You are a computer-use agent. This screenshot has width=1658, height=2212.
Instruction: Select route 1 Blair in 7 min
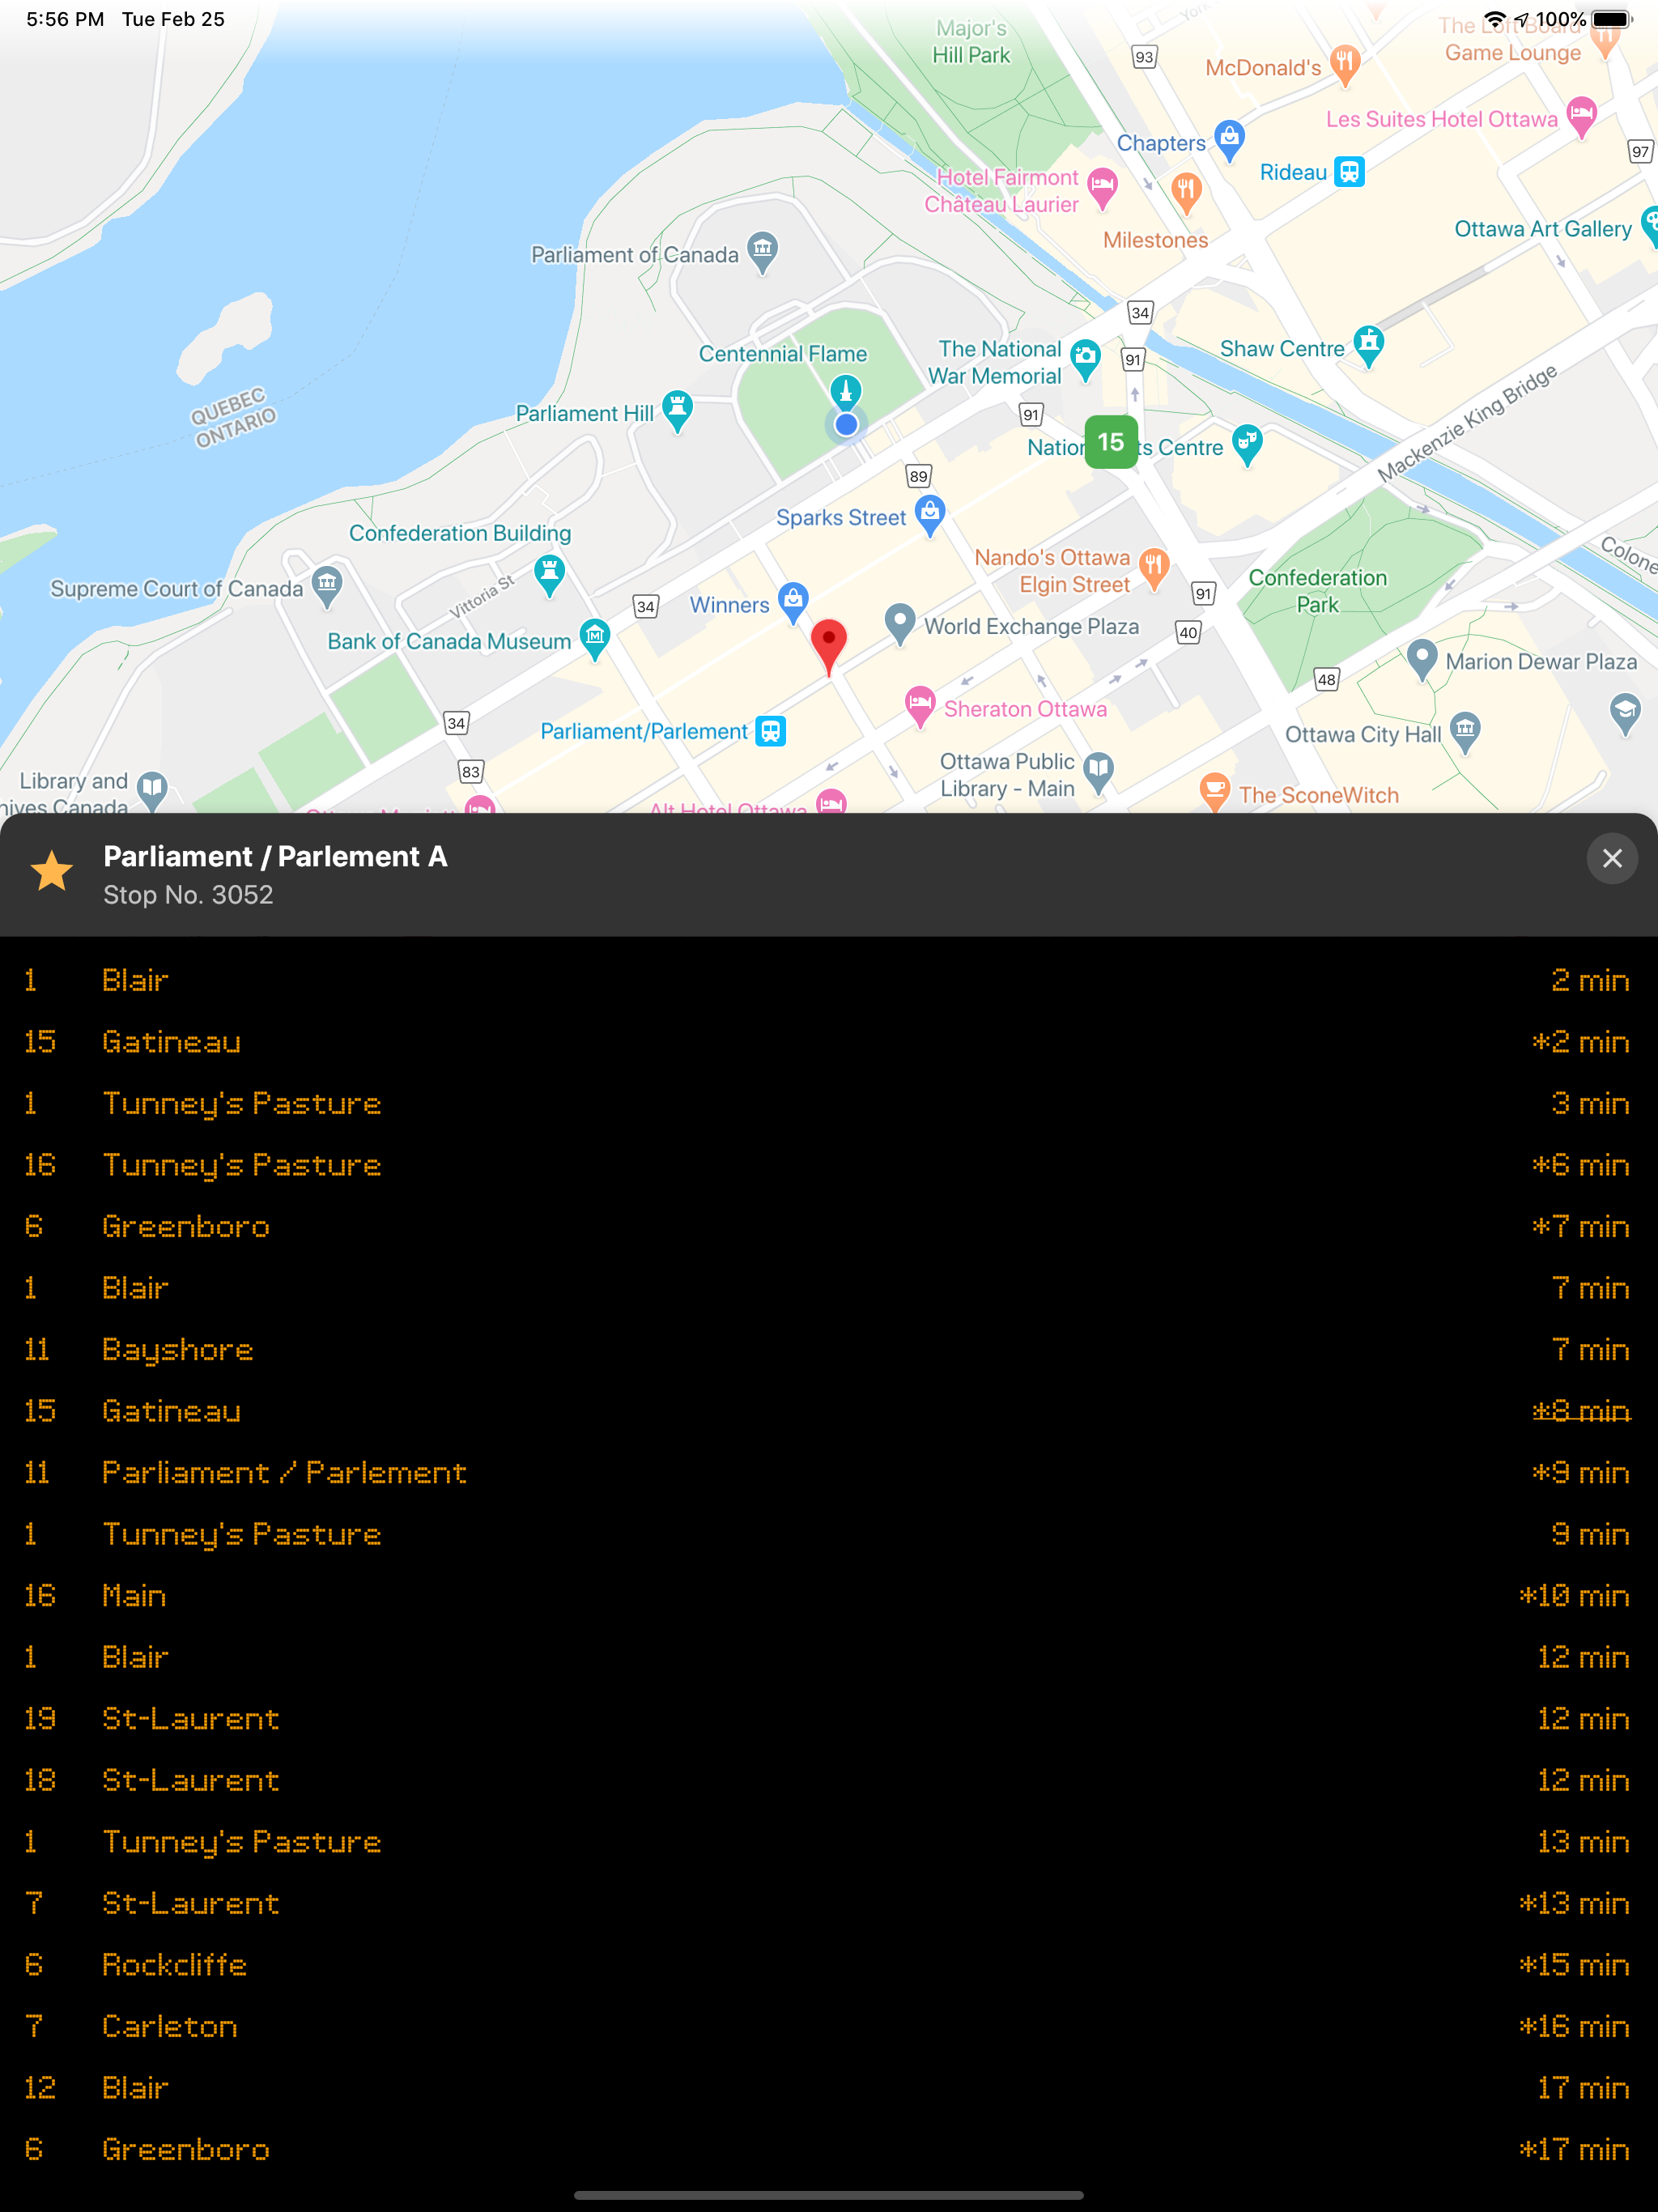click(829, 1288)
